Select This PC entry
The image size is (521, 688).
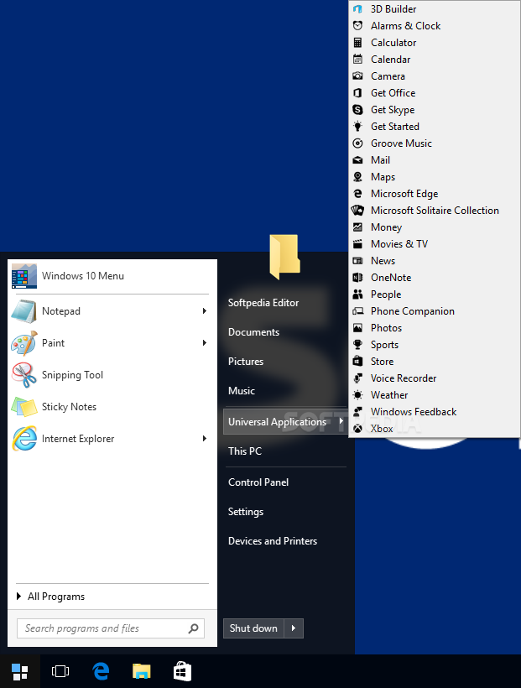click(x=245, y=451)
